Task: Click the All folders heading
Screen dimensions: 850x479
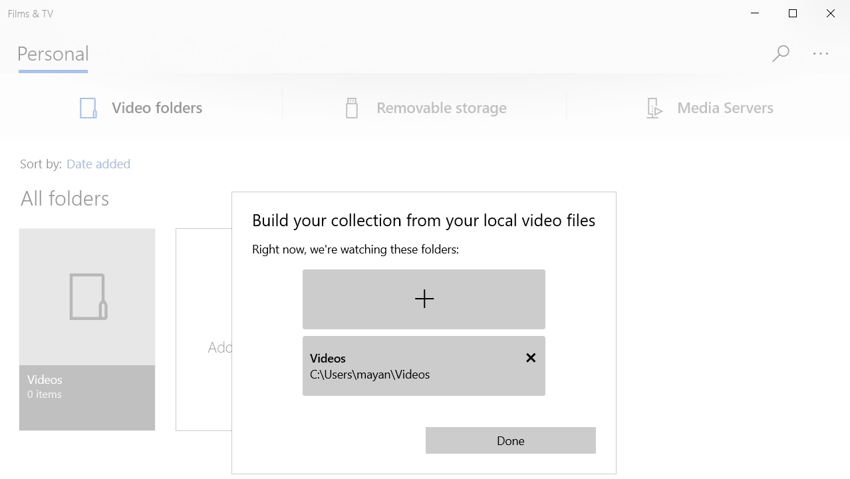Action: [65, 198]
